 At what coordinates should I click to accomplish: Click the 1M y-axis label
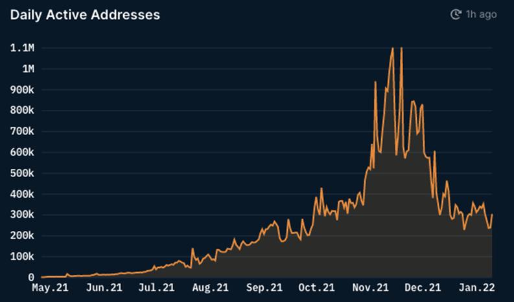[x=27, y=69]
